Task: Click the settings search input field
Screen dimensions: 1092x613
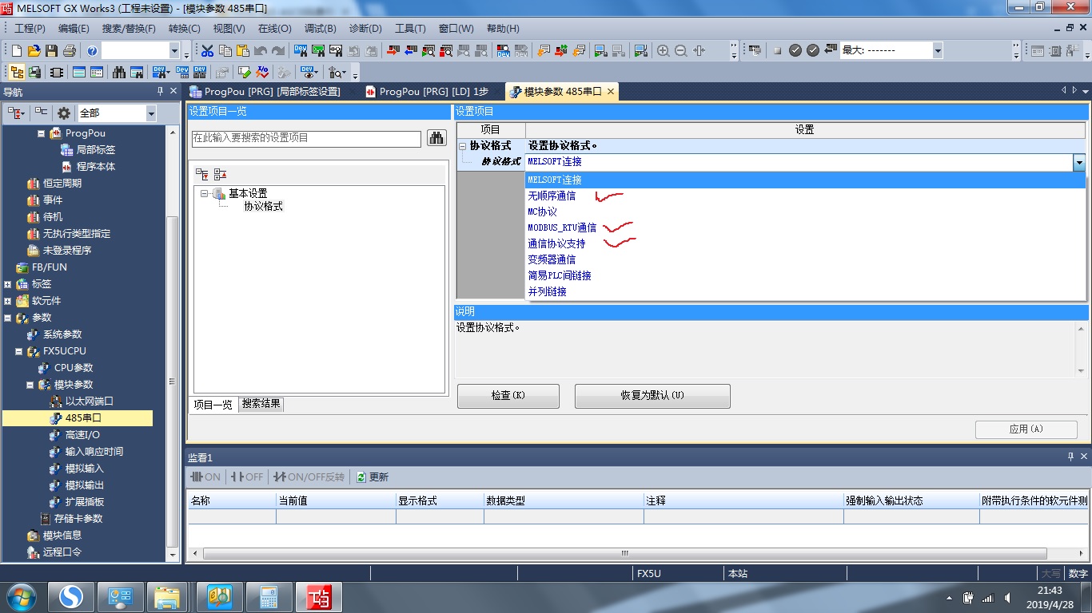Action: pos(305,138)
